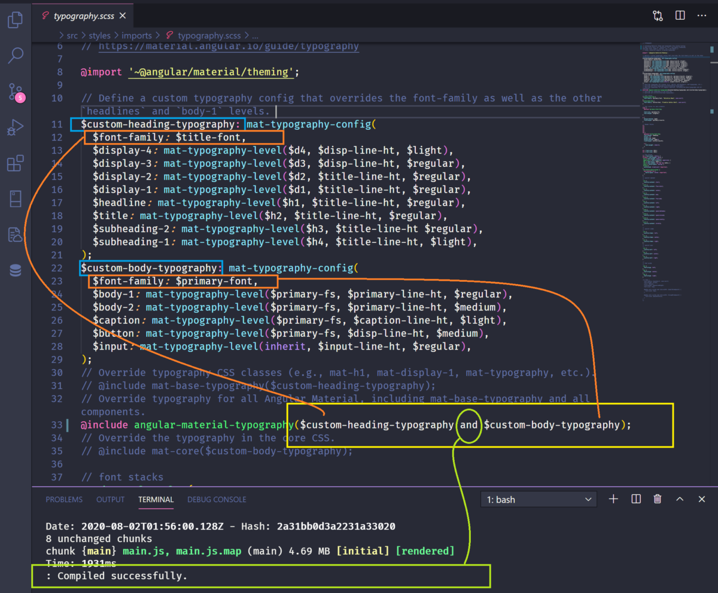Expand the 'styles' breadcrumb segment

99,35
